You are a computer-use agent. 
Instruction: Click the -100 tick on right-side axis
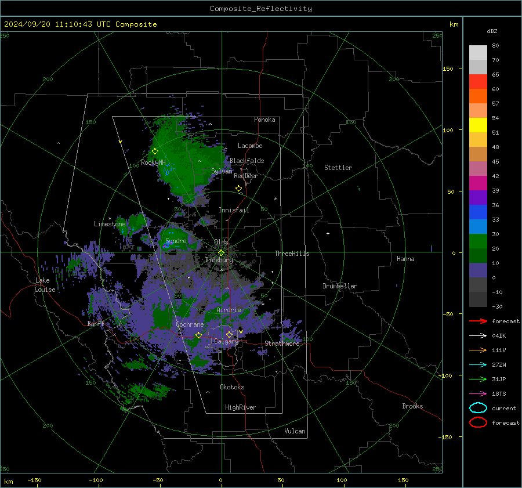point(445,375)
